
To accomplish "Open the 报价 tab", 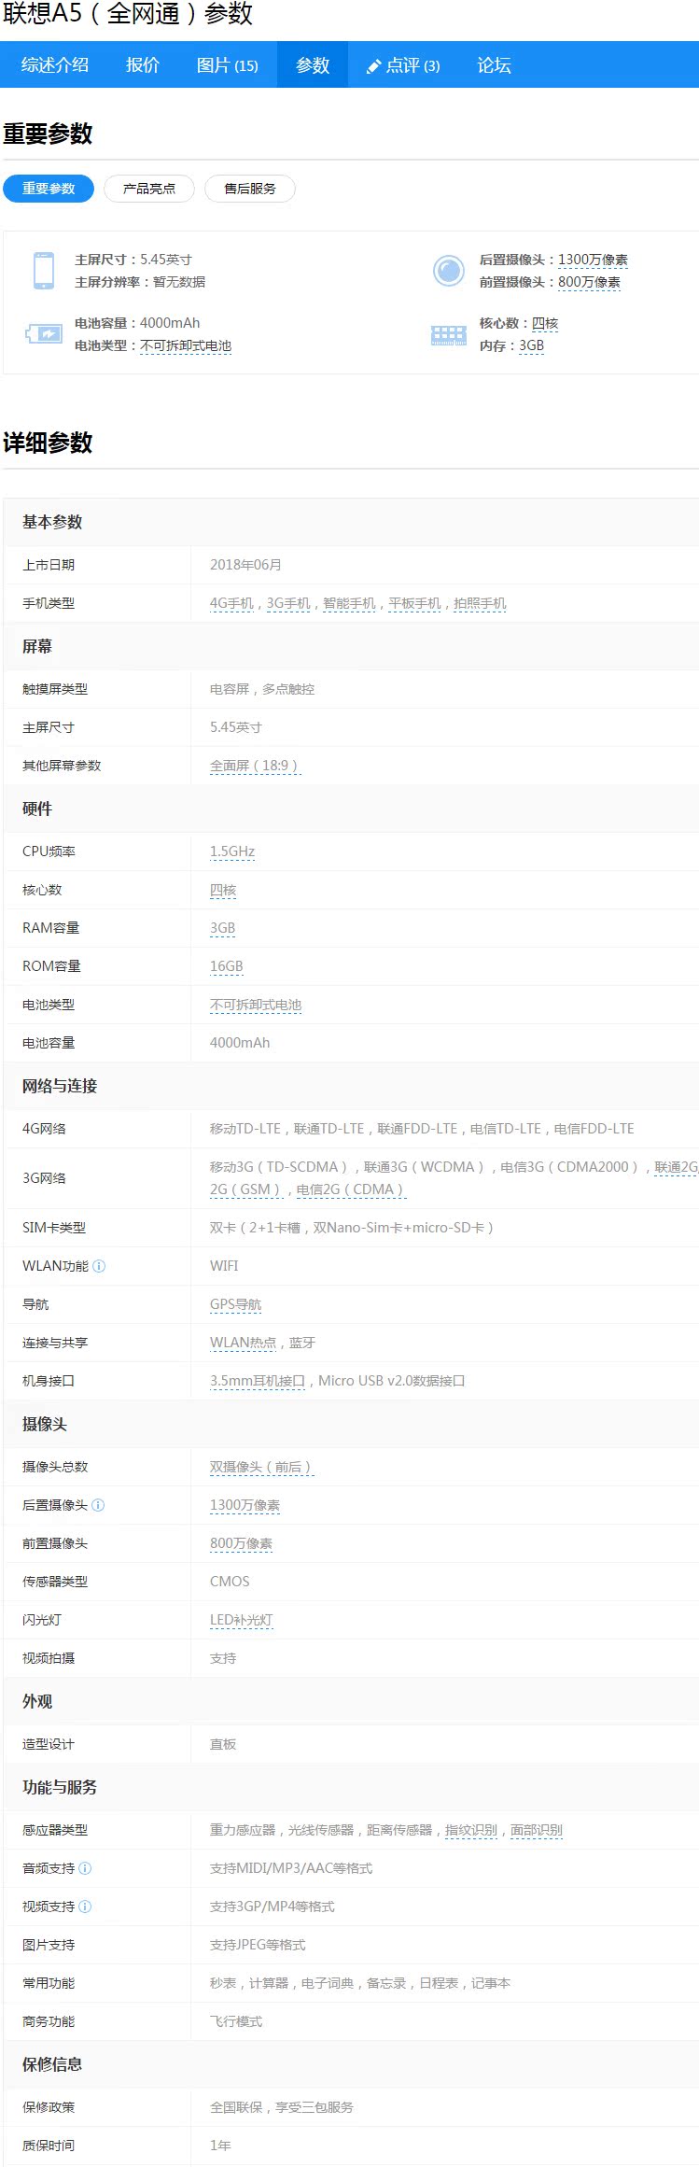I will pos(143,64).
